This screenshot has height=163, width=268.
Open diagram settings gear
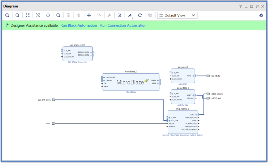(261, 15)
